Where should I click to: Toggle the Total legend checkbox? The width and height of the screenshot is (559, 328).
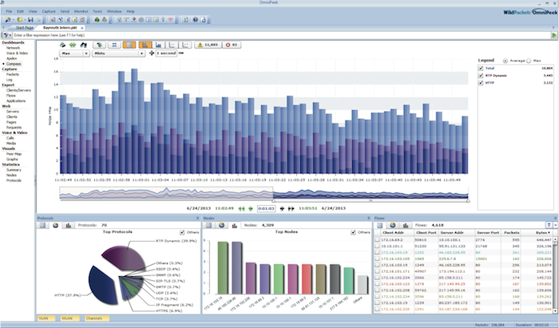[x=481, y=68]
